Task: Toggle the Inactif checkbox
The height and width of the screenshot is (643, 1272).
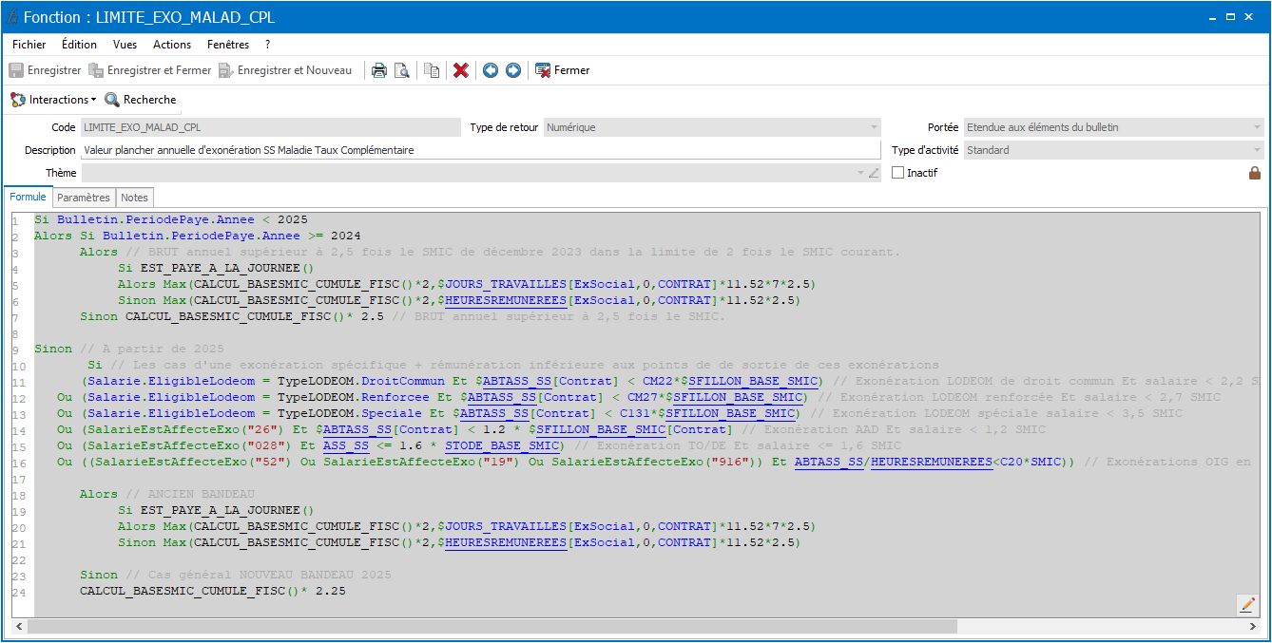Action: coord(898,173)
